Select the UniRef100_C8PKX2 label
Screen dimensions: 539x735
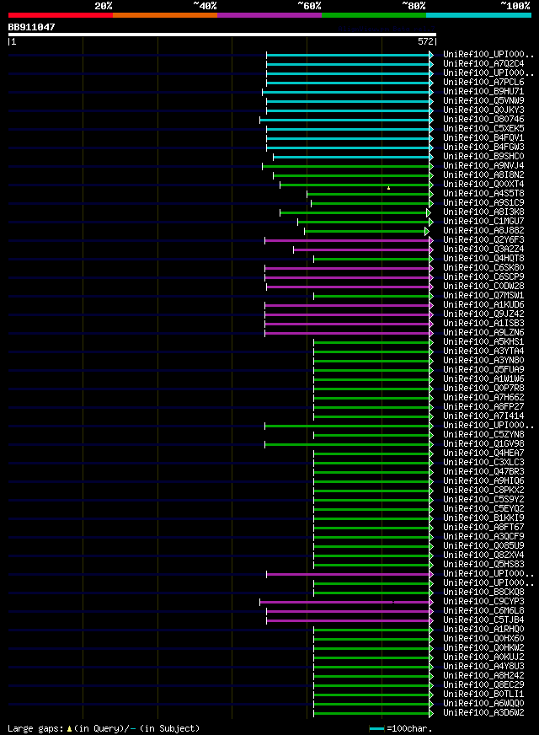(x=483, y=491)
